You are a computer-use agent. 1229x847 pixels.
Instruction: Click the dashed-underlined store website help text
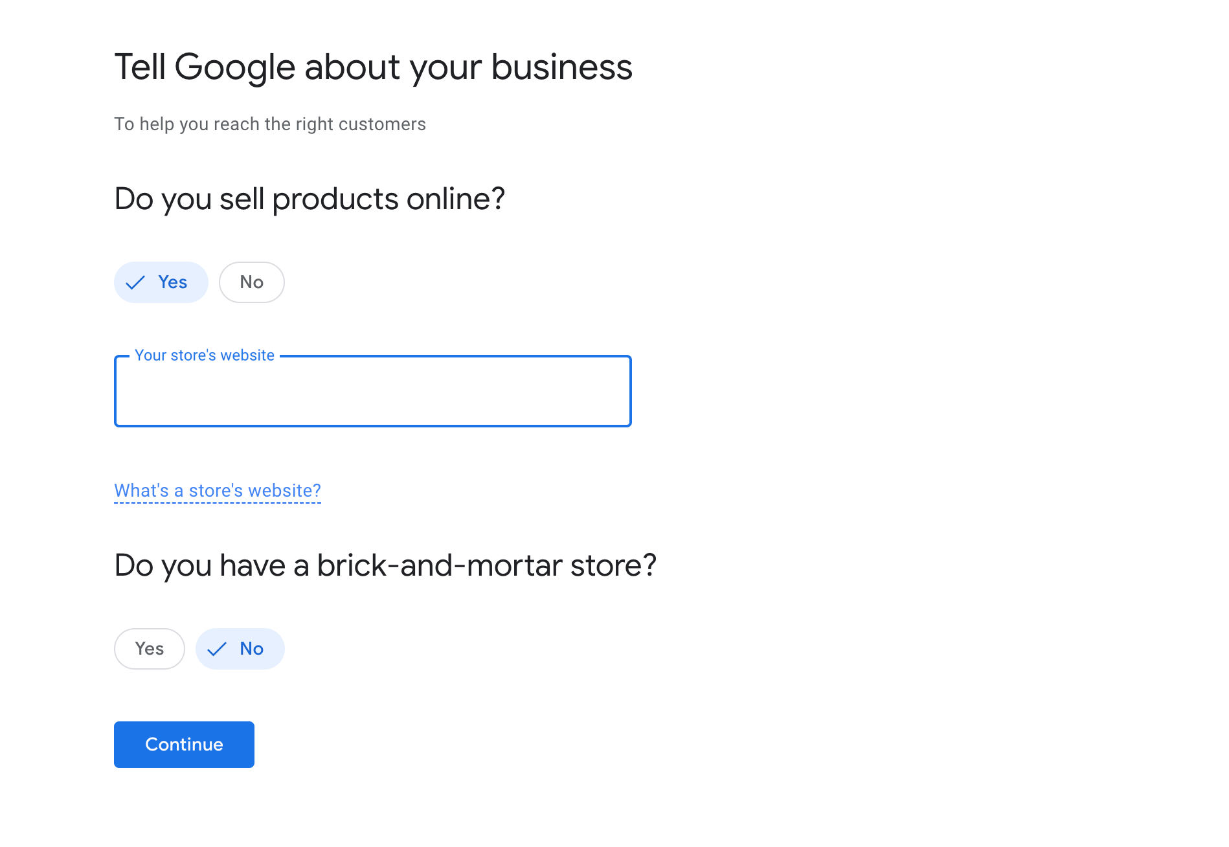click(218, 491)
